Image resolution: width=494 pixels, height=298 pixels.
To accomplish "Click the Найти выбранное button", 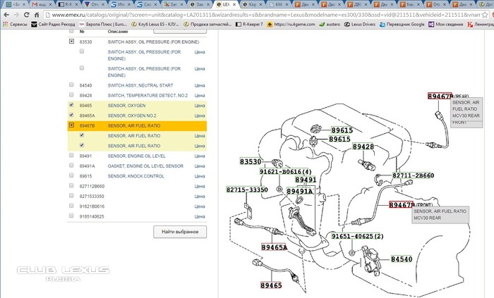I will coord(180,232).
